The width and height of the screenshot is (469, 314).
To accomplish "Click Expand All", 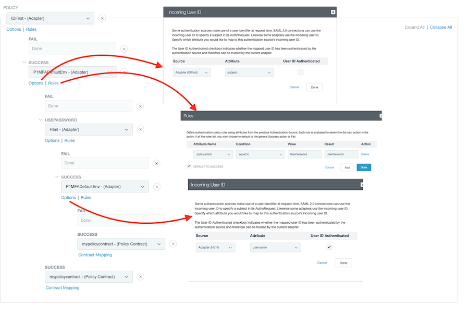I will pyautogui.click(x=414, y=27).
